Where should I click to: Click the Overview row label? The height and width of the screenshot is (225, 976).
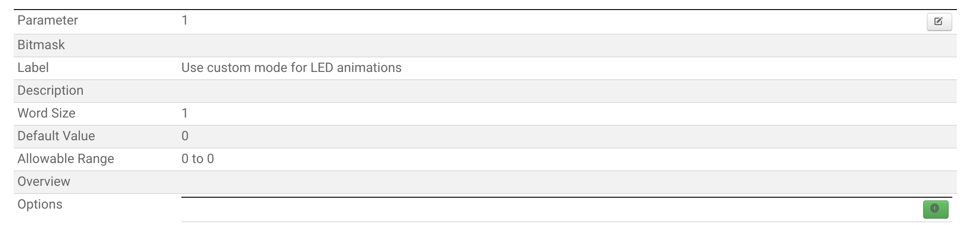click(44, 182)
